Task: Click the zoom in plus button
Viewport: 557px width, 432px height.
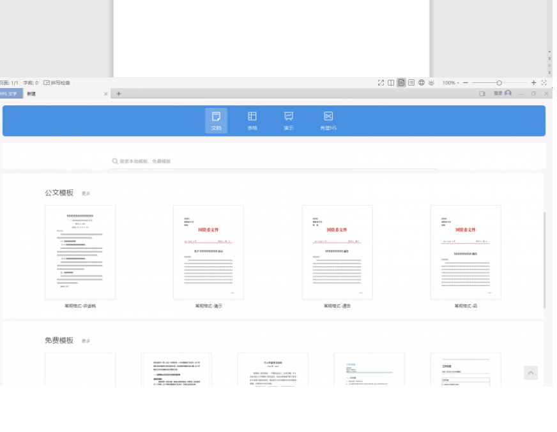Action: tap(533, 83)
